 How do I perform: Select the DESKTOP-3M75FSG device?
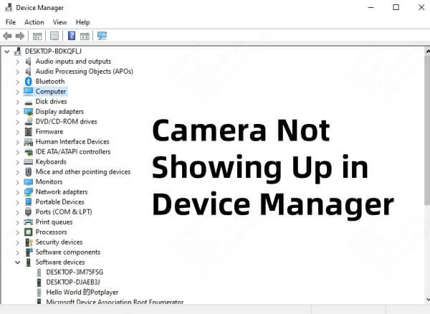click(75, 272)
